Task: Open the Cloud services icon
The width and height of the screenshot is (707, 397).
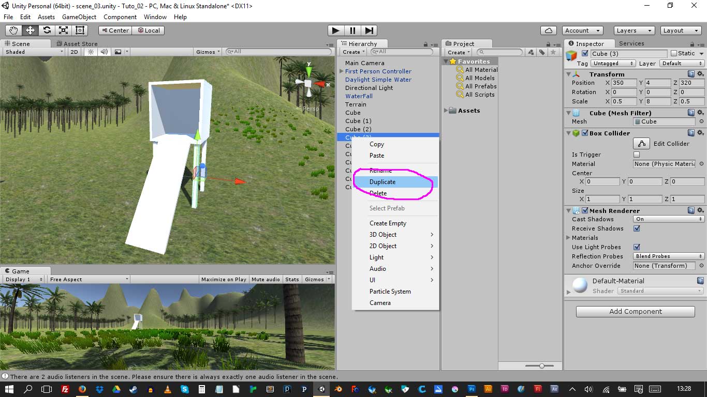Action: pyautogui.click(x=548, y=30)
